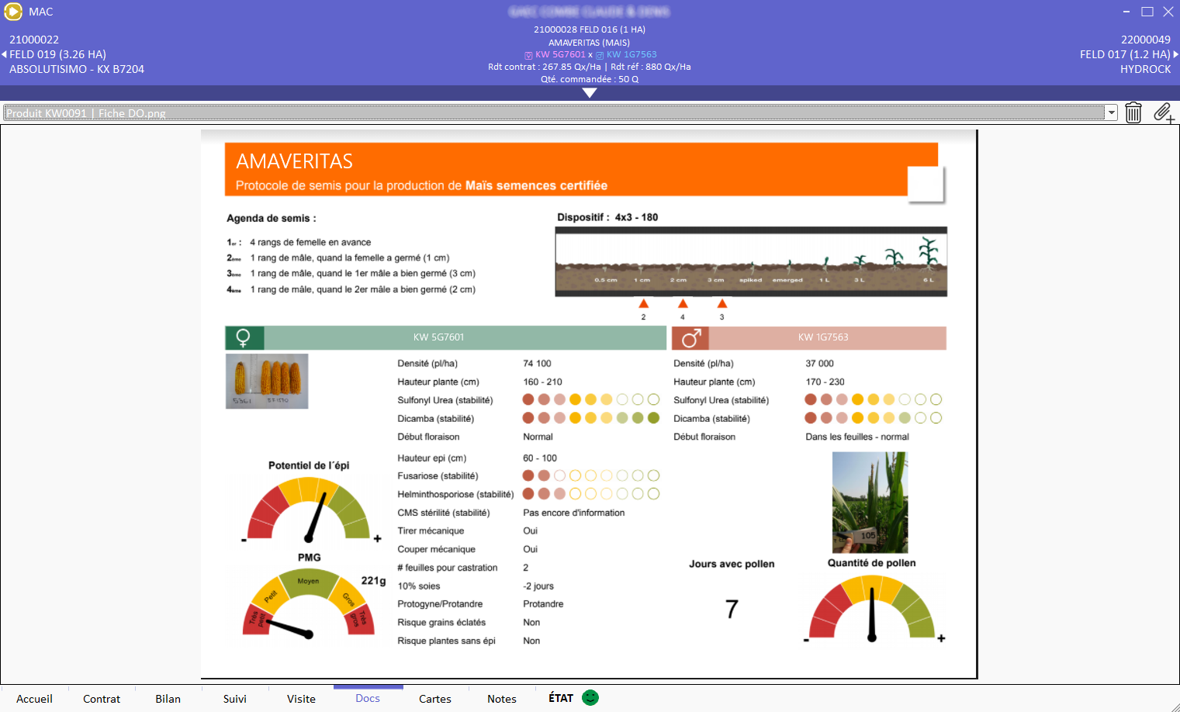Click the ABSOLUTISIMO - KX B7204 label
This screenshot has height=712, width=1180.
(77, 69)
